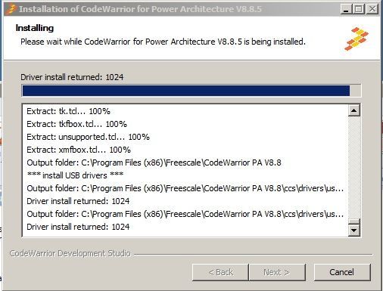The height and width of the screenshot is (291, 383).
Task: Click the log scrollbar down arrow
Action: click(353, 231)
